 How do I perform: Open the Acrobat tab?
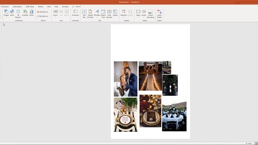pos(65,6)
